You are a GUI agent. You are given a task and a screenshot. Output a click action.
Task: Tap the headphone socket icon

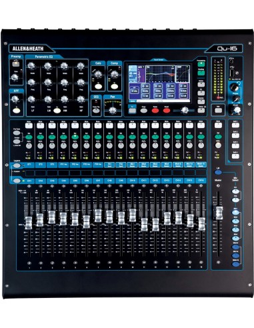[239, 84]
